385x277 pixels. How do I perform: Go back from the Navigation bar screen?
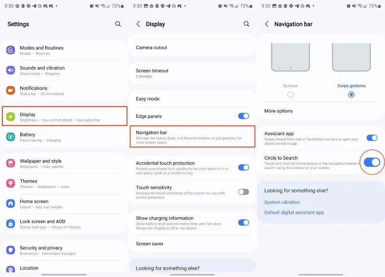tap(267, 24)
